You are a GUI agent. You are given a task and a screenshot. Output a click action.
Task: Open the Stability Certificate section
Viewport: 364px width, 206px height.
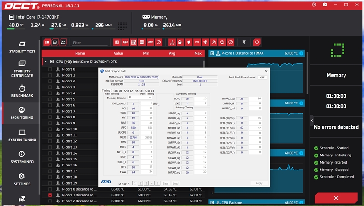pos(22,69)
